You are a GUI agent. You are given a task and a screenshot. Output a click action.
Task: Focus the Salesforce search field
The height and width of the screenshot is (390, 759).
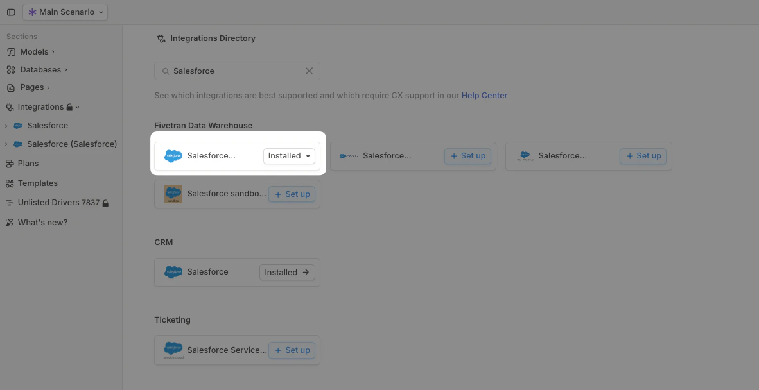(x=237, y=71)
